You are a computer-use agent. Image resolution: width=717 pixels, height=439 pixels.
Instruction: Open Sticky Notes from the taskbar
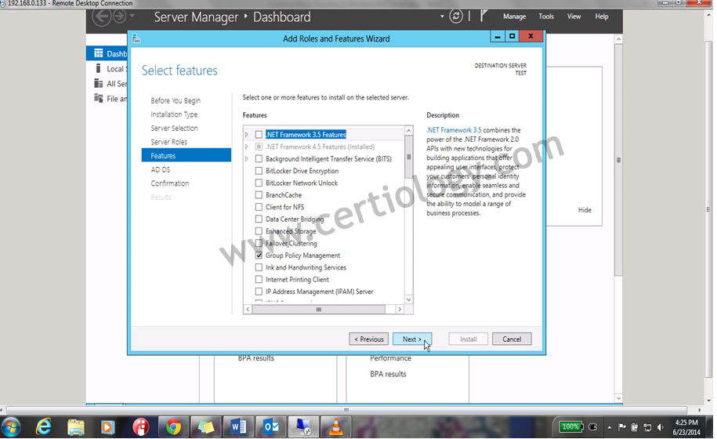coord(205,427)
